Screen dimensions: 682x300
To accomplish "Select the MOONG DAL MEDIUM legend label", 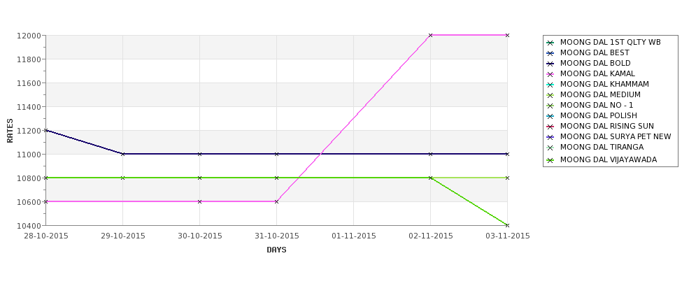I will pos(600,95).
